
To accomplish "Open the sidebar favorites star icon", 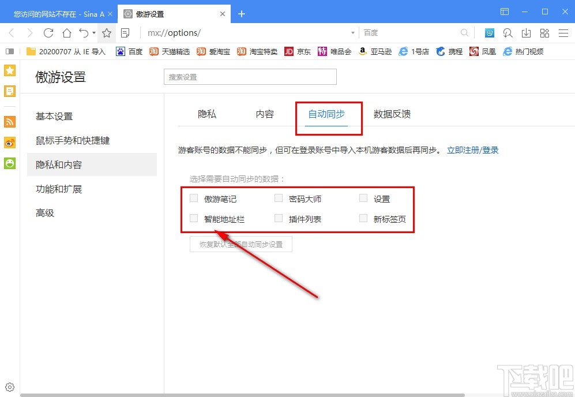I will (10, 70).
